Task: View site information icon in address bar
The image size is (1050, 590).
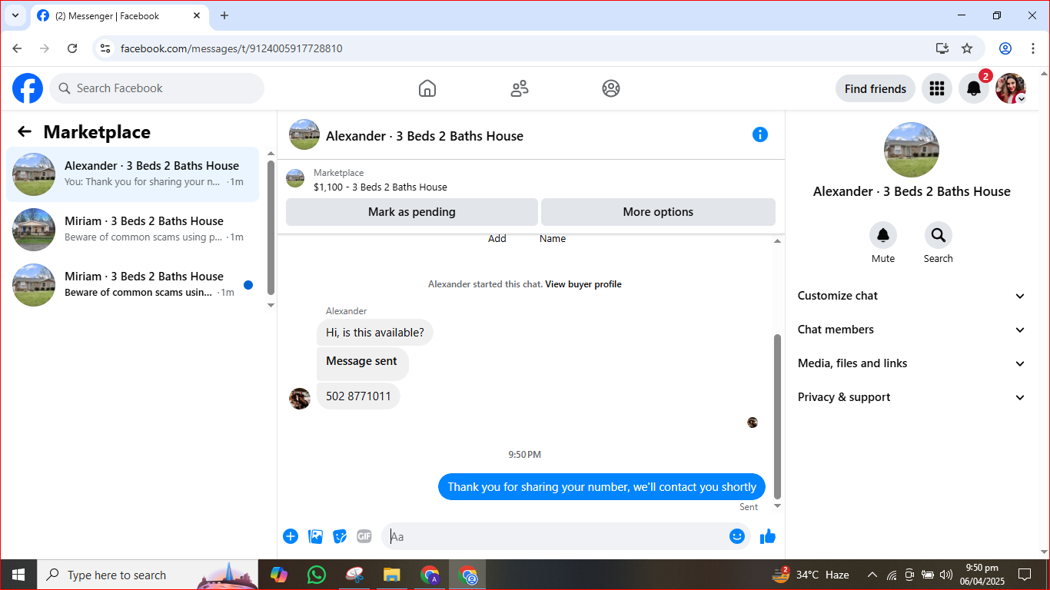Action: point(106,48)
